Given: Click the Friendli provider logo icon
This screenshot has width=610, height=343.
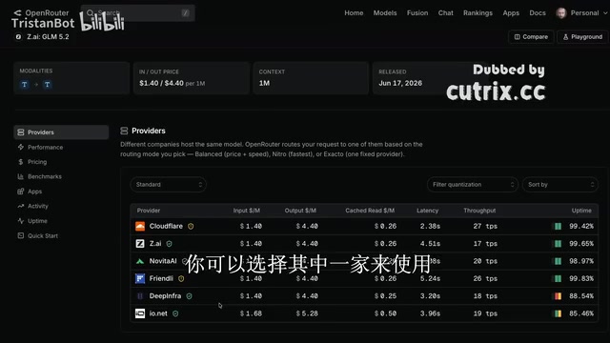Looking at the screenshot, I should click(140, 278).
